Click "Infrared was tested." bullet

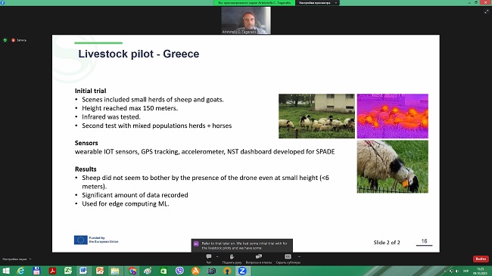[111, 117]
